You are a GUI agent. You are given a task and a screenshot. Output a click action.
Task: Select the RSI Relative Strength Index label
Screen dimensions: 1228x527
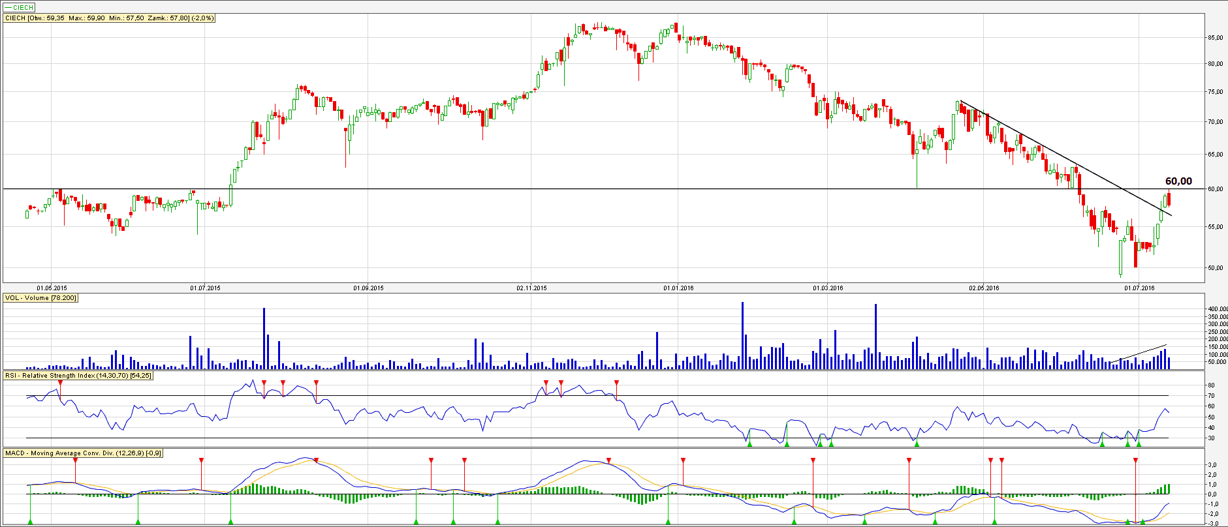pyautogui.click(x=78, y=376)
